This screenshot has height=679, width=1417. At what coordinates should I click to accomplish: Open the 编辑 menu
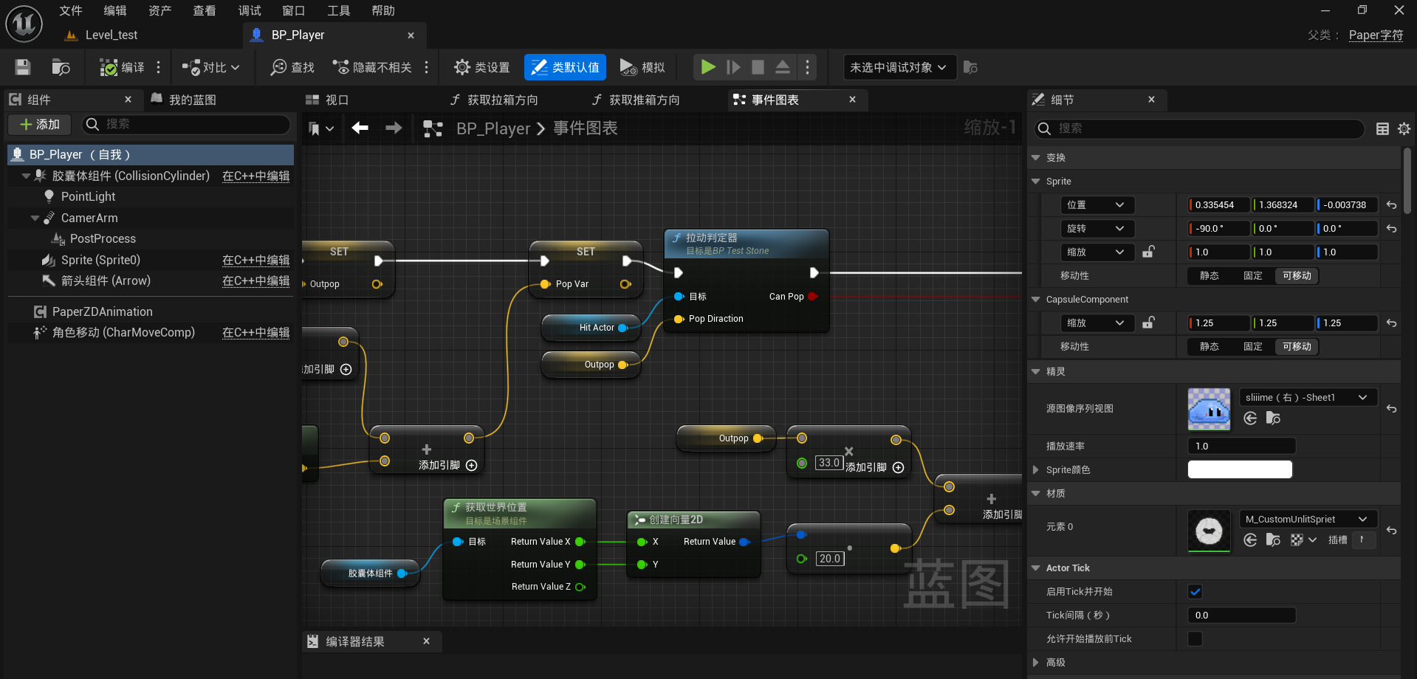(x=115, y=10)
